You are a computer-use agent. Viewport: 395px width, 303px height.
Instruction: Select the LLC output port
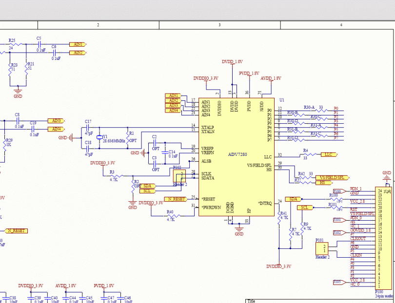[x=329, y=154]
